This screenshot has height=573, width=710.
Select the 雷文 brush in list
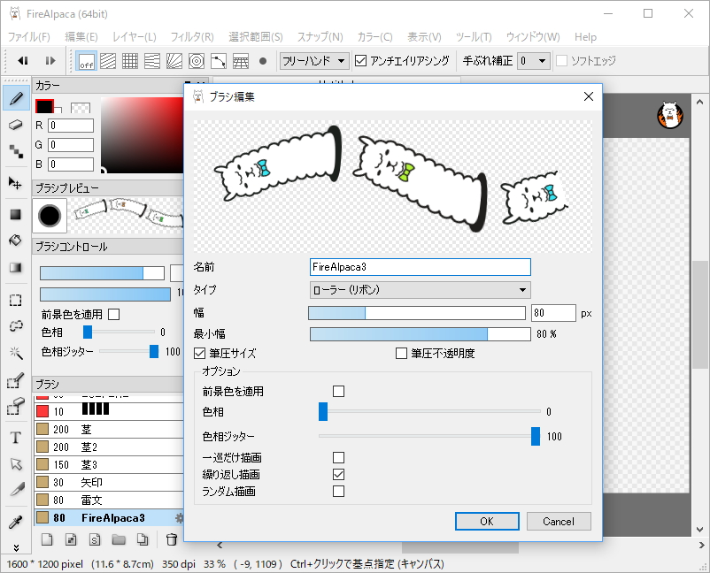tap(109, 500)
